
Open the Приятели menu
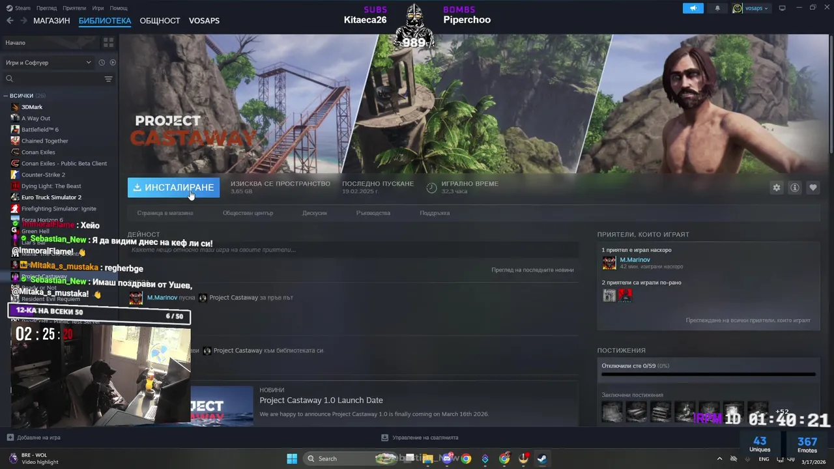(x=75, y=8)
